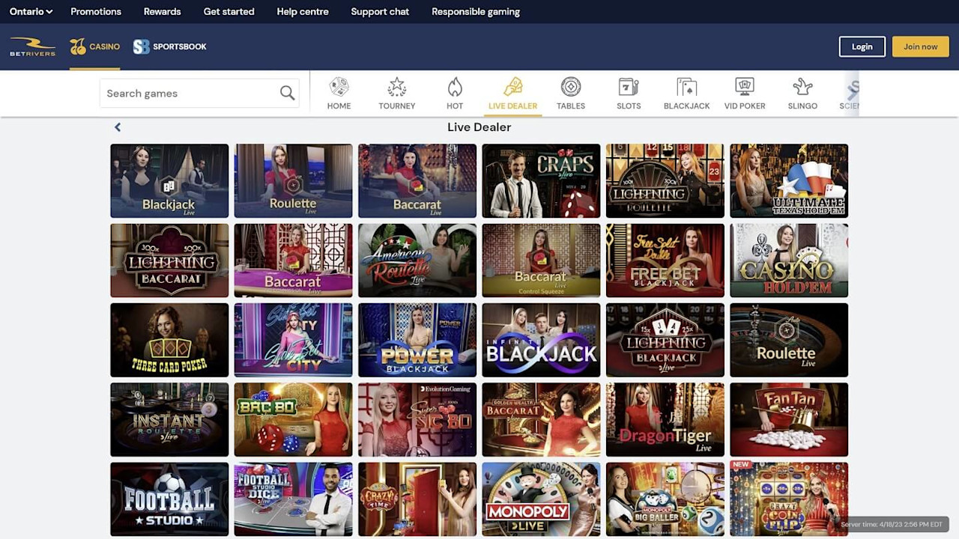Open Roulette Live in the top row
This screenshot has width=959, height=539.
tap(293, 180)
